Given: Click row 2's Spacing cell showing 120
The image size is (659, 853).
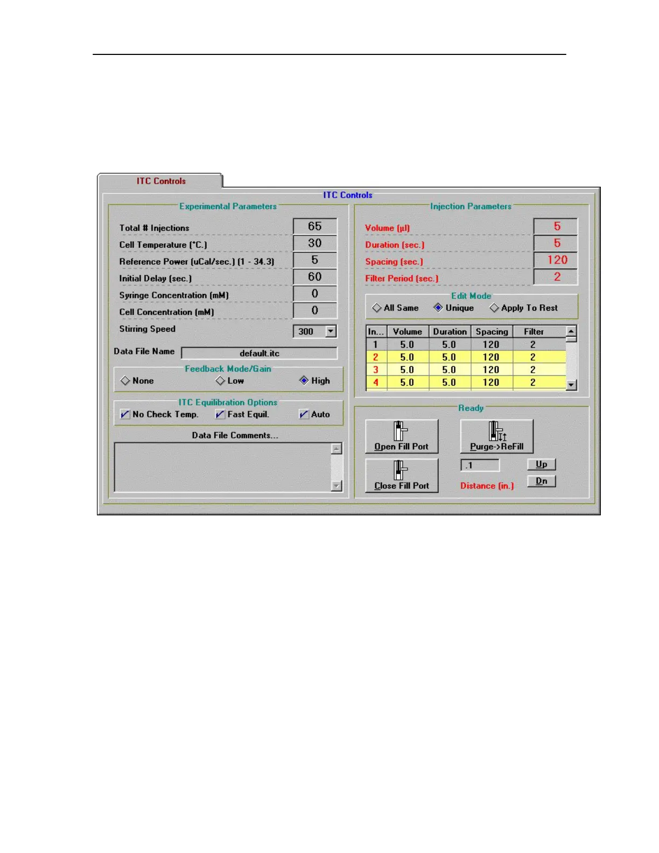Looking at the screenshot, I should 491,357.
